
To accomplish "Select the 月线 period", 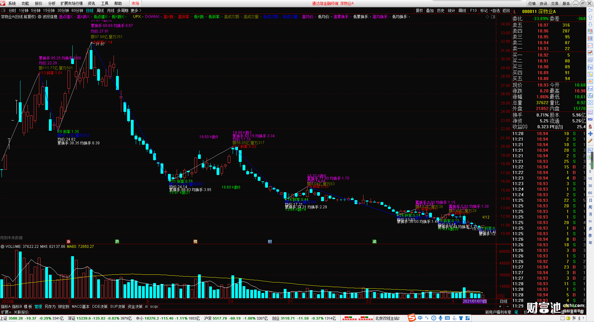I will pos(111,11).
